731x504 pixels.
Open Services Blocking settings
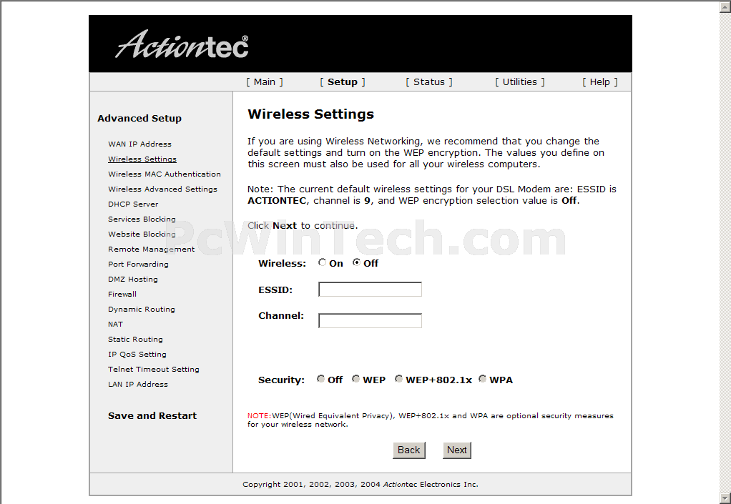click(142, 219)
